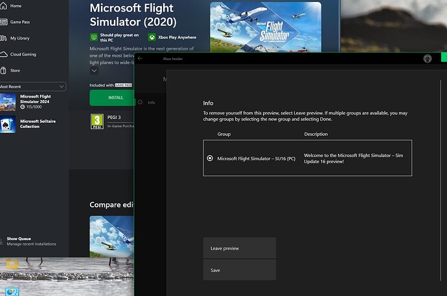
Task: Select the Info tab in Xbox Insider
Action: [147, 102]
